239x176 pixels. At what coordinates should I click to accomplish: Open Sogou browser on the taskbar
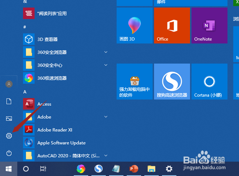click(99, 169)
